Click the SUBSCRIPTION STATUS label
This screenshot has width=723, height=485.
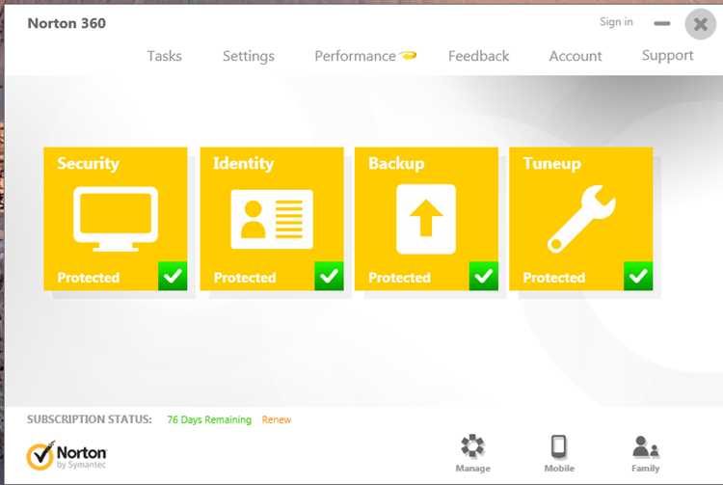tap(89, 419)
